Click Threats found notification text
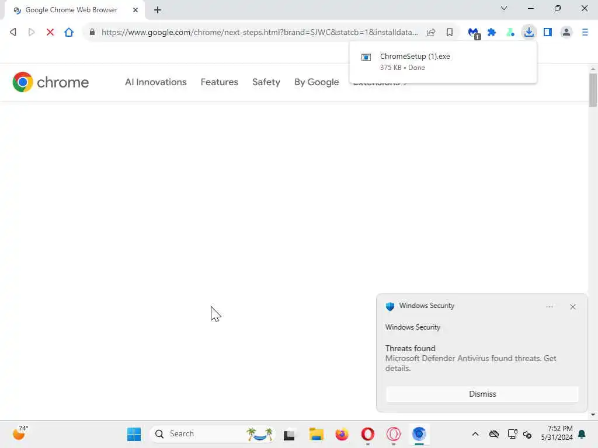Image resolution: width=598 pixels, height=448 pixels. tap(411, 348)
